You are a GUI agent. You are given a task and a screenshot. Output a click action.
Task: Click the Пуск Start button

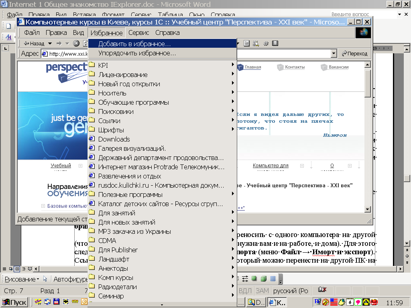coord(14,302)
